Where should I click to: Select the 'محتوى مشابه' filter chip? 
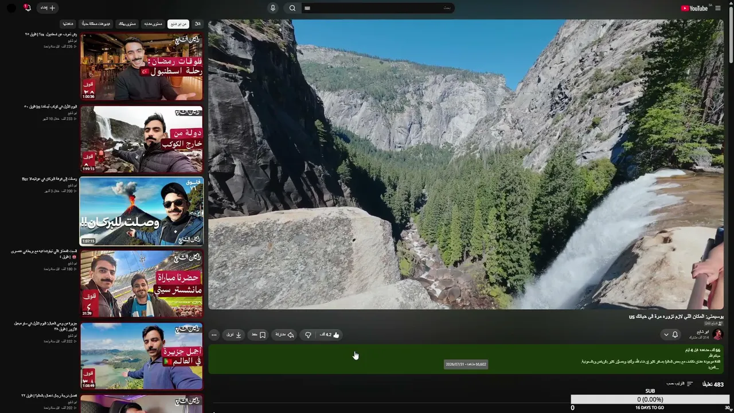pos(153,24)
